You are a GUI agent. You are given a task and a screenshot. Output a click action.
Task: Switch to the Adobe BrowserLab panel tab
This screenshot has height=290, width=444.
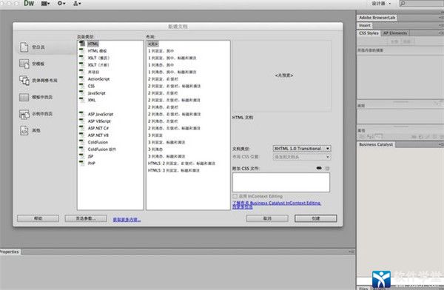tap(377, 18)
